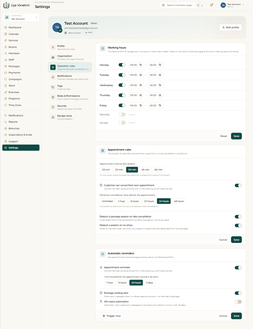Enable Win-back automation switch
This screenshot has width=253, height=329.
click(238, 302)
